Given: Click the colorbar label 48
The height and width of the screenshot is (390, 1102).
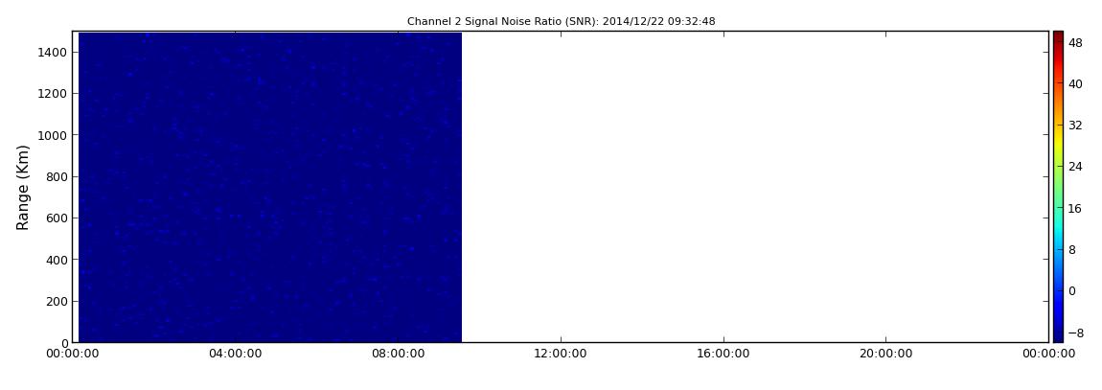Looking at the screenshot, I should 1074,42.
